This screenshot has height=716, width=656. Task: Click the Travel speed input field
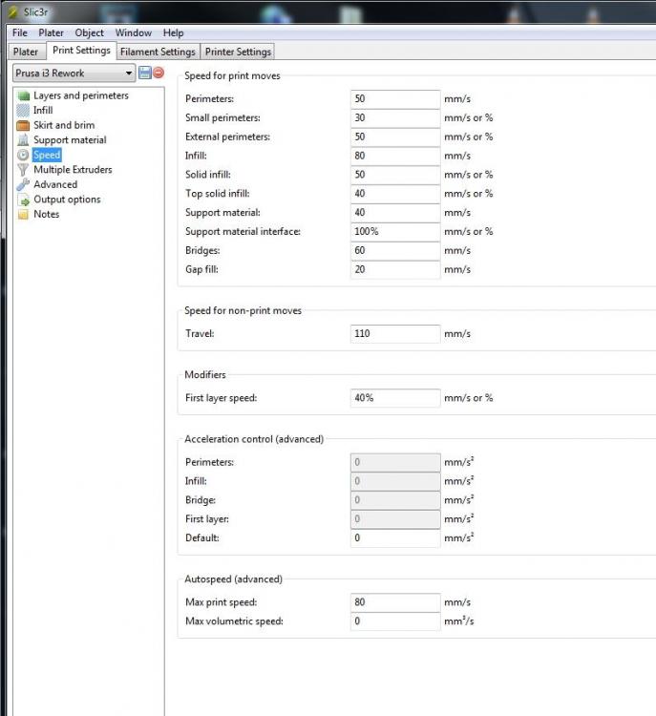395,334
